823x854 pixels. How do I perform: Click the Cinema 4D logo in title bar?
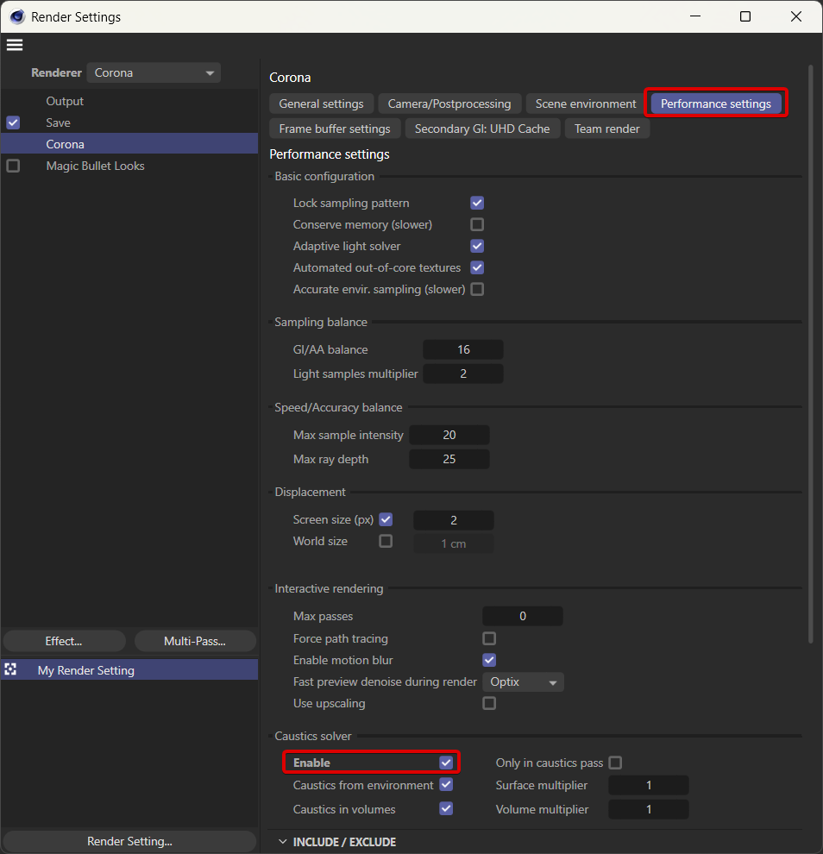16,16
